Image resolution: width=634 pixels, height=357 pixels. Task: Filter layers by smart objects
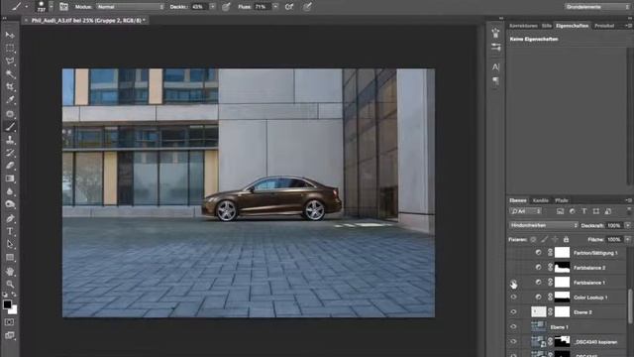click(x=608, y=211)
